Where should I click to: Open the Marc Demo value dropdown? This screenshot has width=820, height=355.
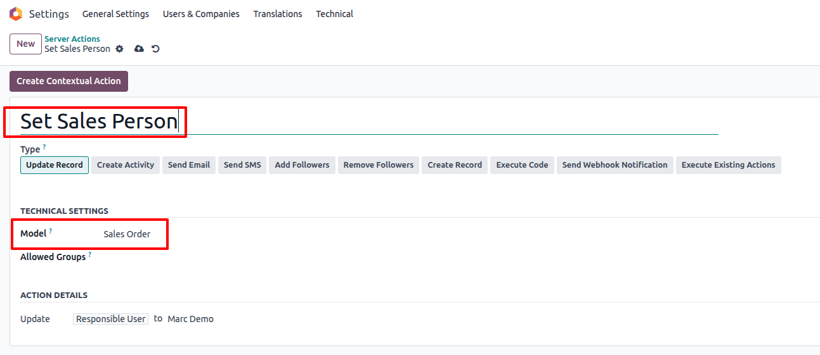pyautogui.click(x=191, y=319)
